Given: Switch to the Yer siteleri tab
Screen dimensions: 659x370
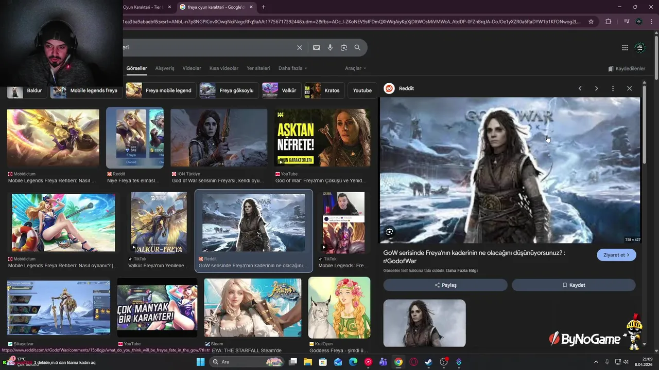Looking at the screenshot, I should 258,68.
